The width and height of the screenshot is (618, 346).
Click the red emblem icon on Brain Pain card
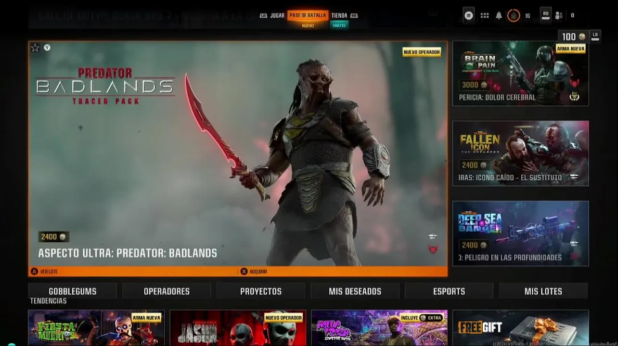click(574, 84)
